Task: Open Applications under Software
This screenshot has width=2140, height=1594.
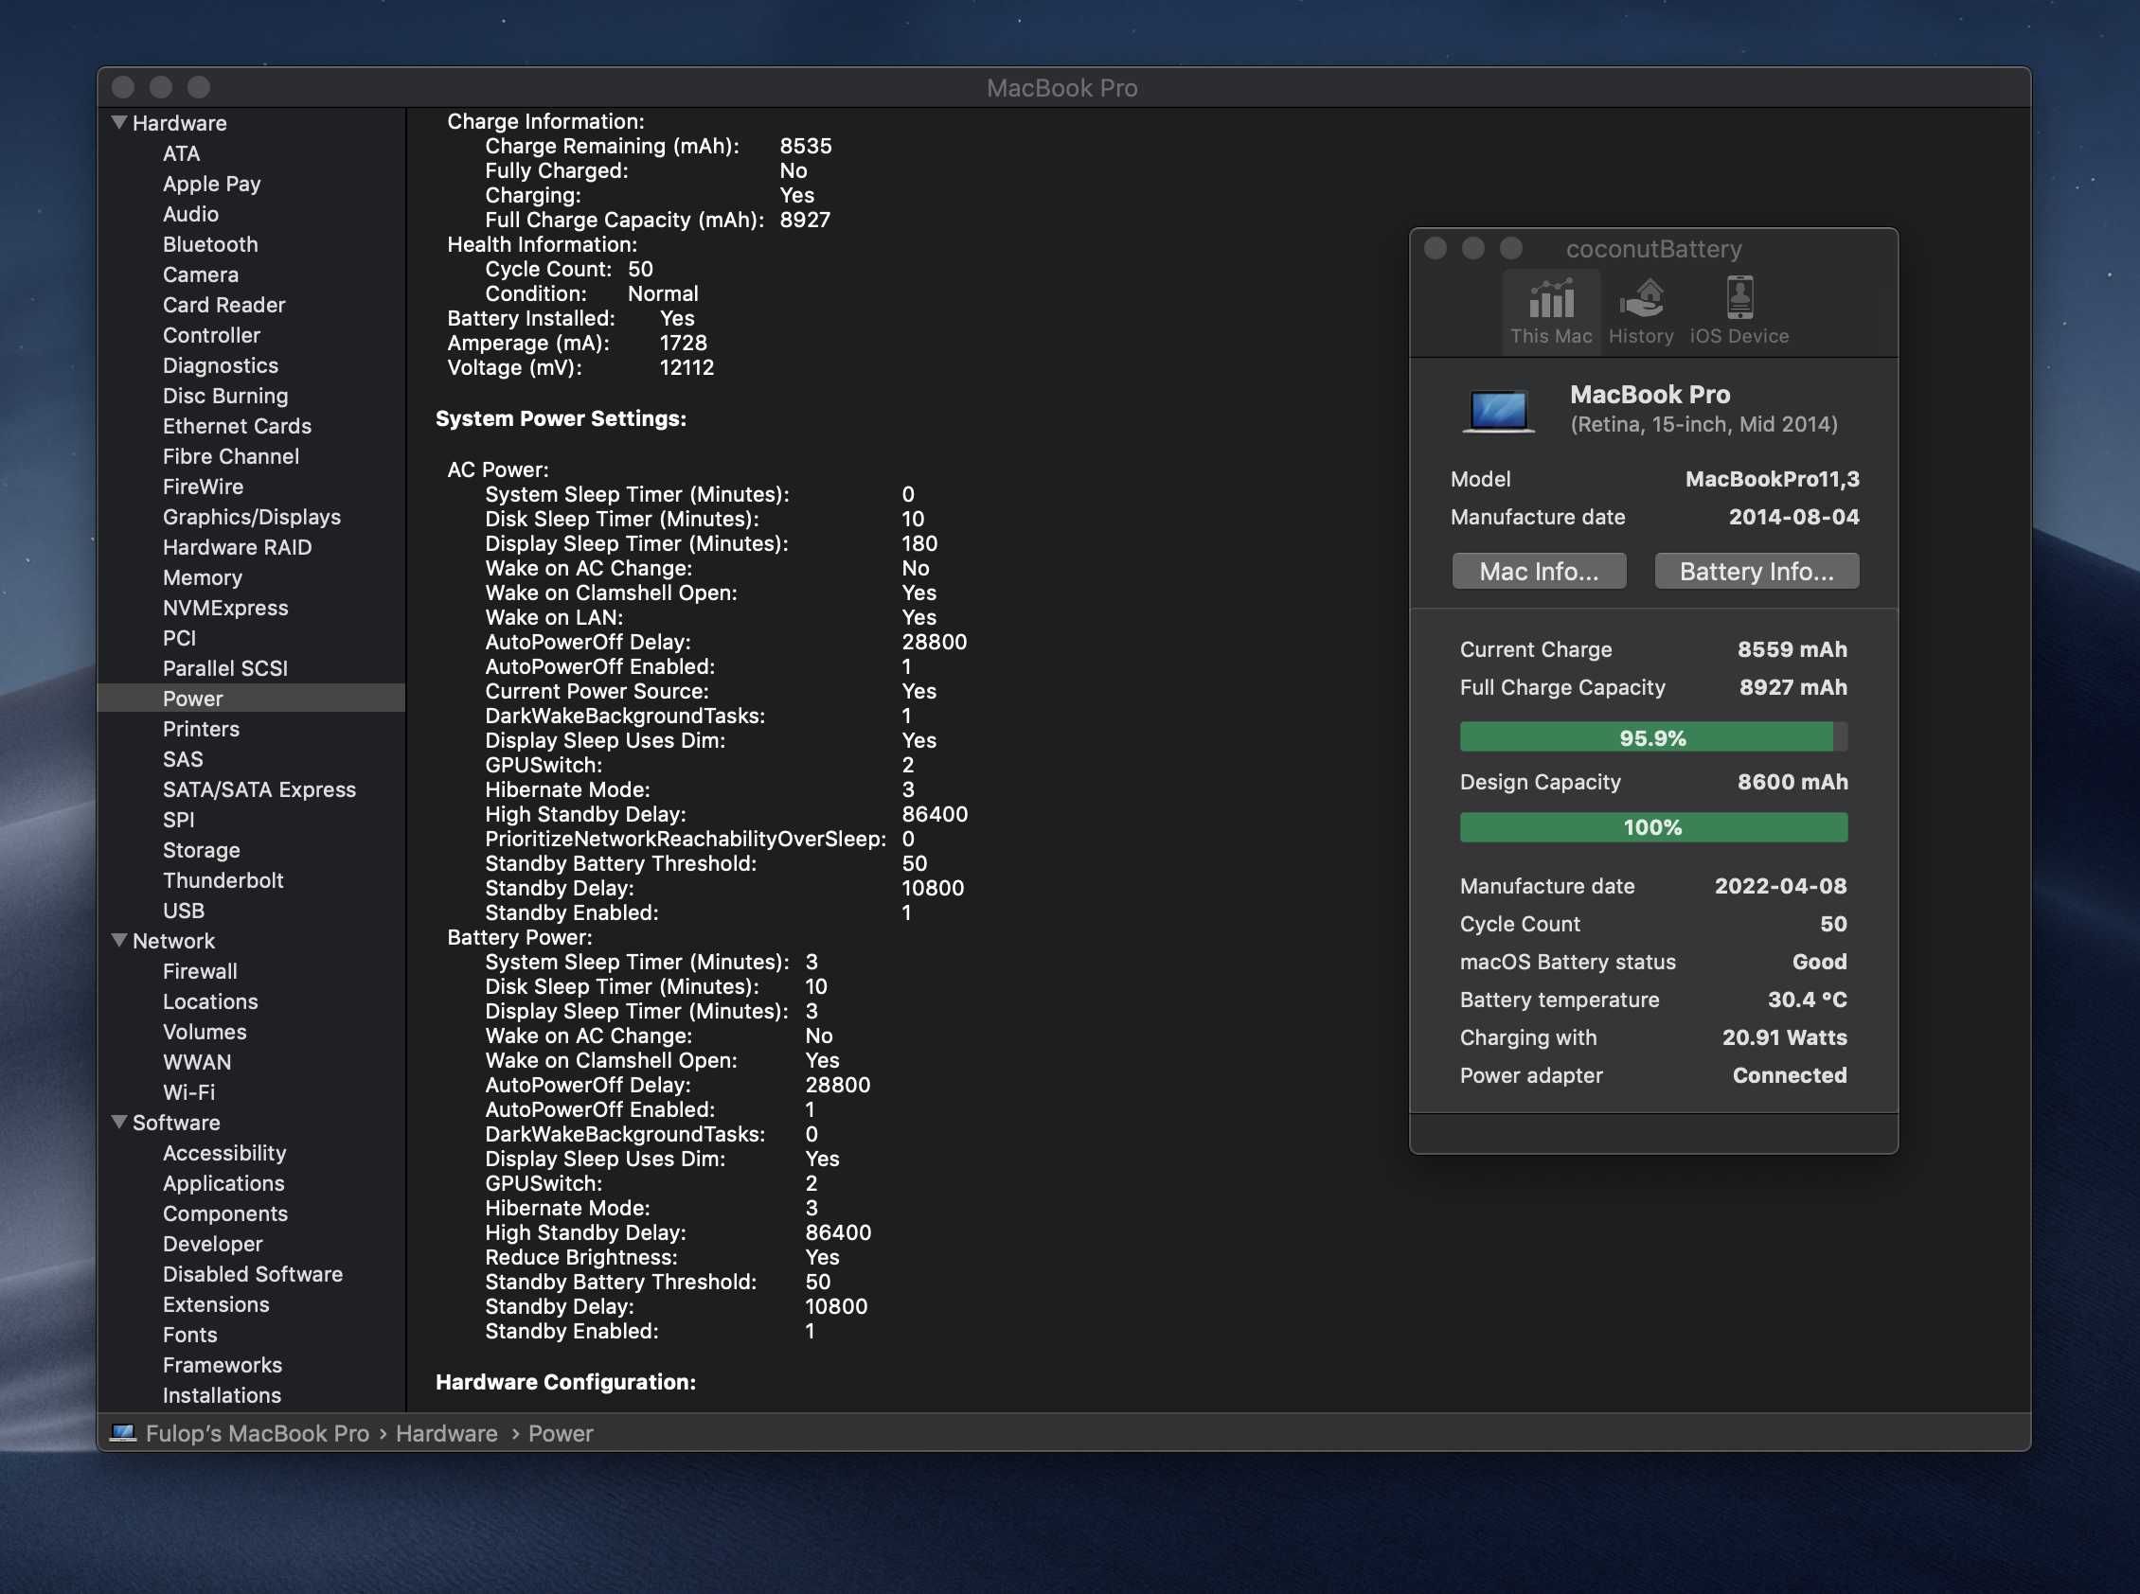Action: (223, 1183)
